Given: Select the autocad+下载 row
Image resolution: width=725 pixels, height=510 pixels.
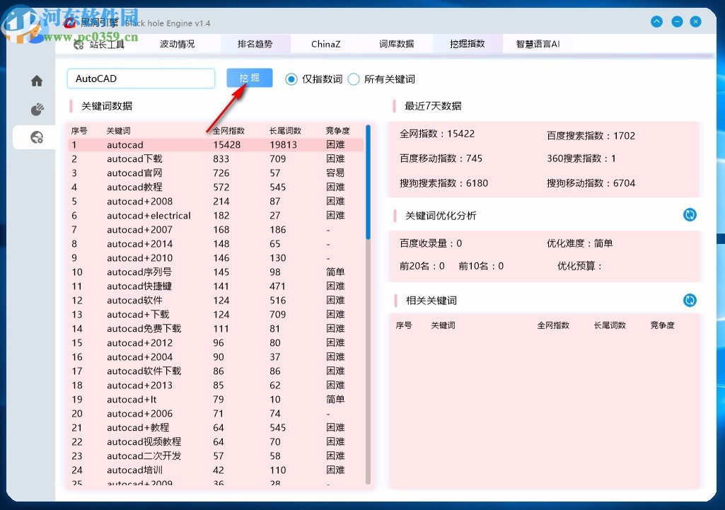Looking at the screenshot, I should (x=216, y=314).
